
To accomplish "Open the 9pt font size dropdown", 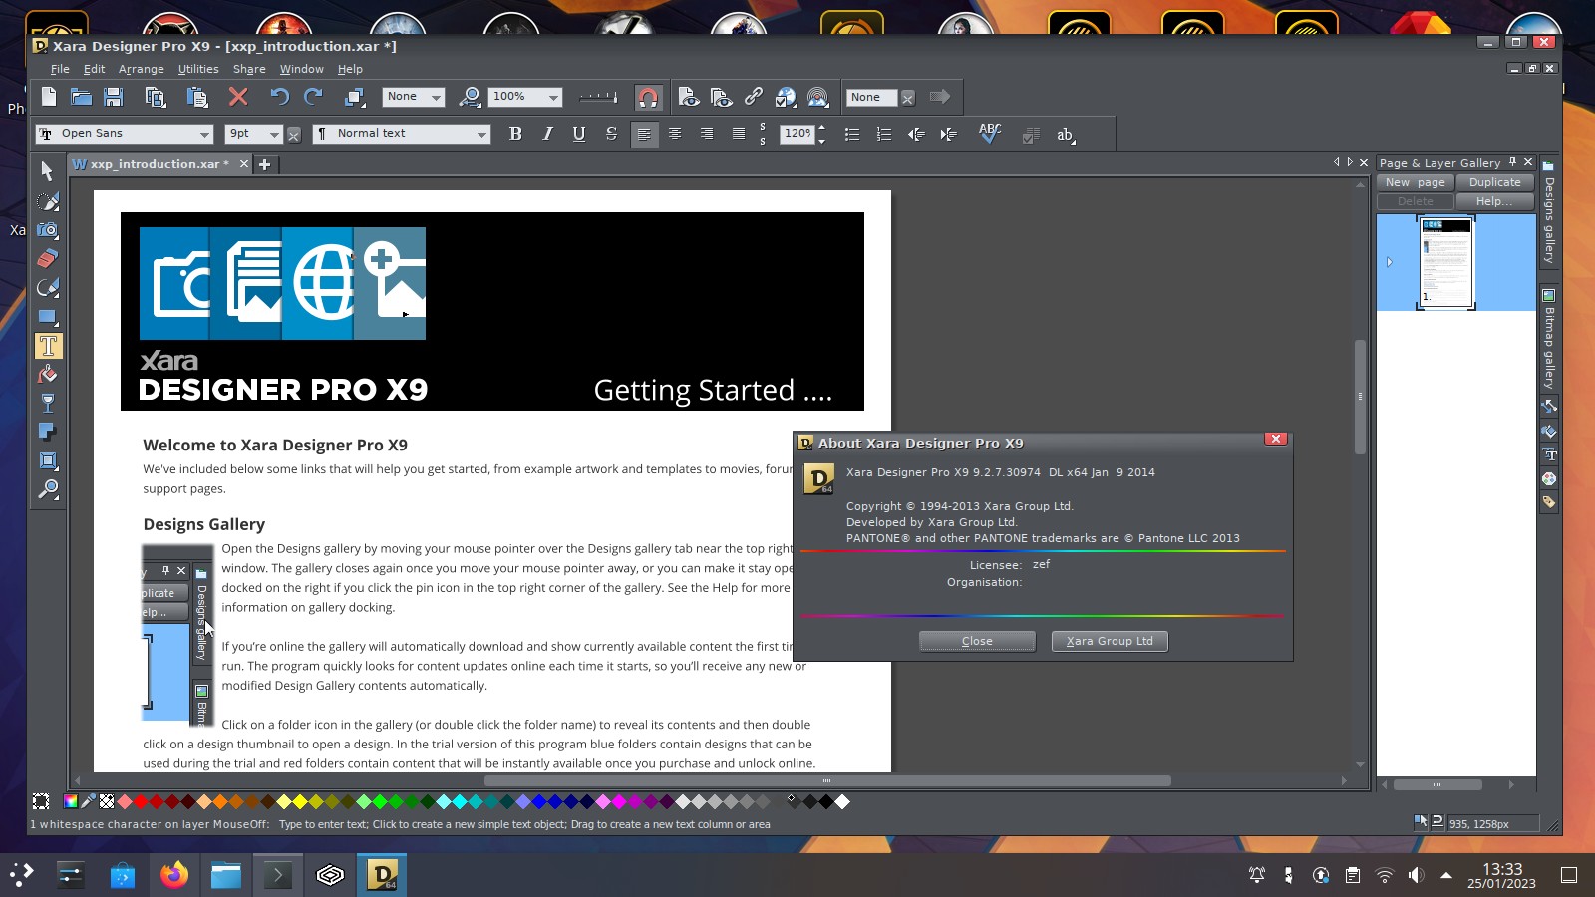I will coord(274,134).
